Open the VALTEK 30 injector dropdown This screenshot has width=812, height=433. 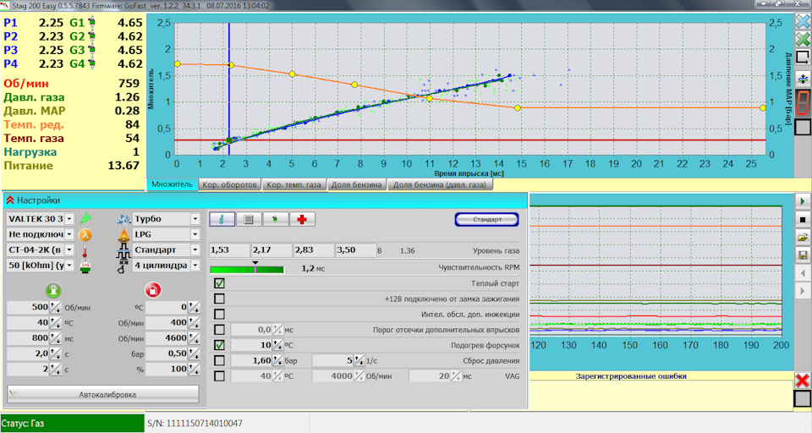(x=70, y=219)
